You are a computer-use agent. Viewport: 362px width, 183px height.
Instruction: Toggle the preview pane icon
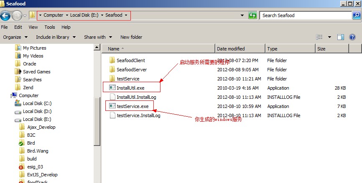341,37
